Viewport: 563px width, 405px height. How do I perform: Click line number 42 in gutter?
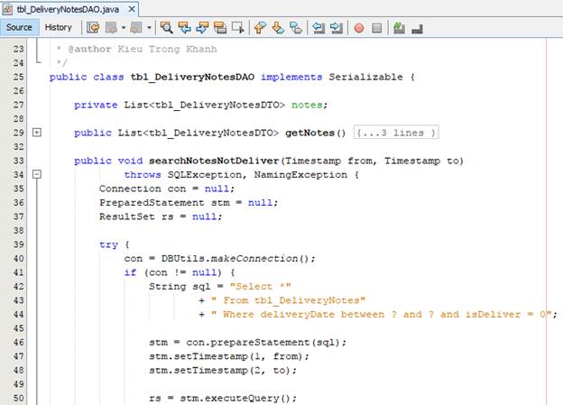18,287
